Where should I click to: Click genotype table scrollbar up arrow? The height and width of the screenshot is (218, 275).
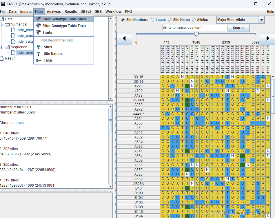(273, 77)
